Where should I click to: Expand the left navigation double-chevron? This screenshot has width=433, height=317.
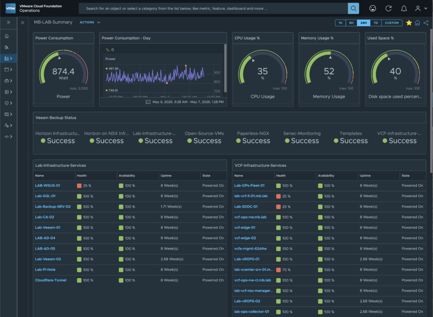coord(8,22)
